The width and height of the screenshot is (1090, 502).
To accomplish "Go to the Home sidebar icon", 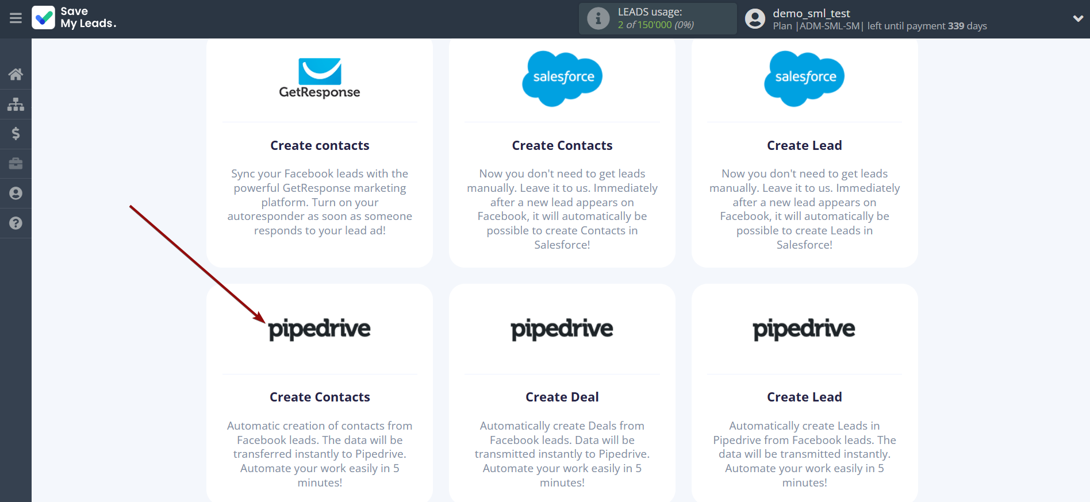I will [16, 74].
